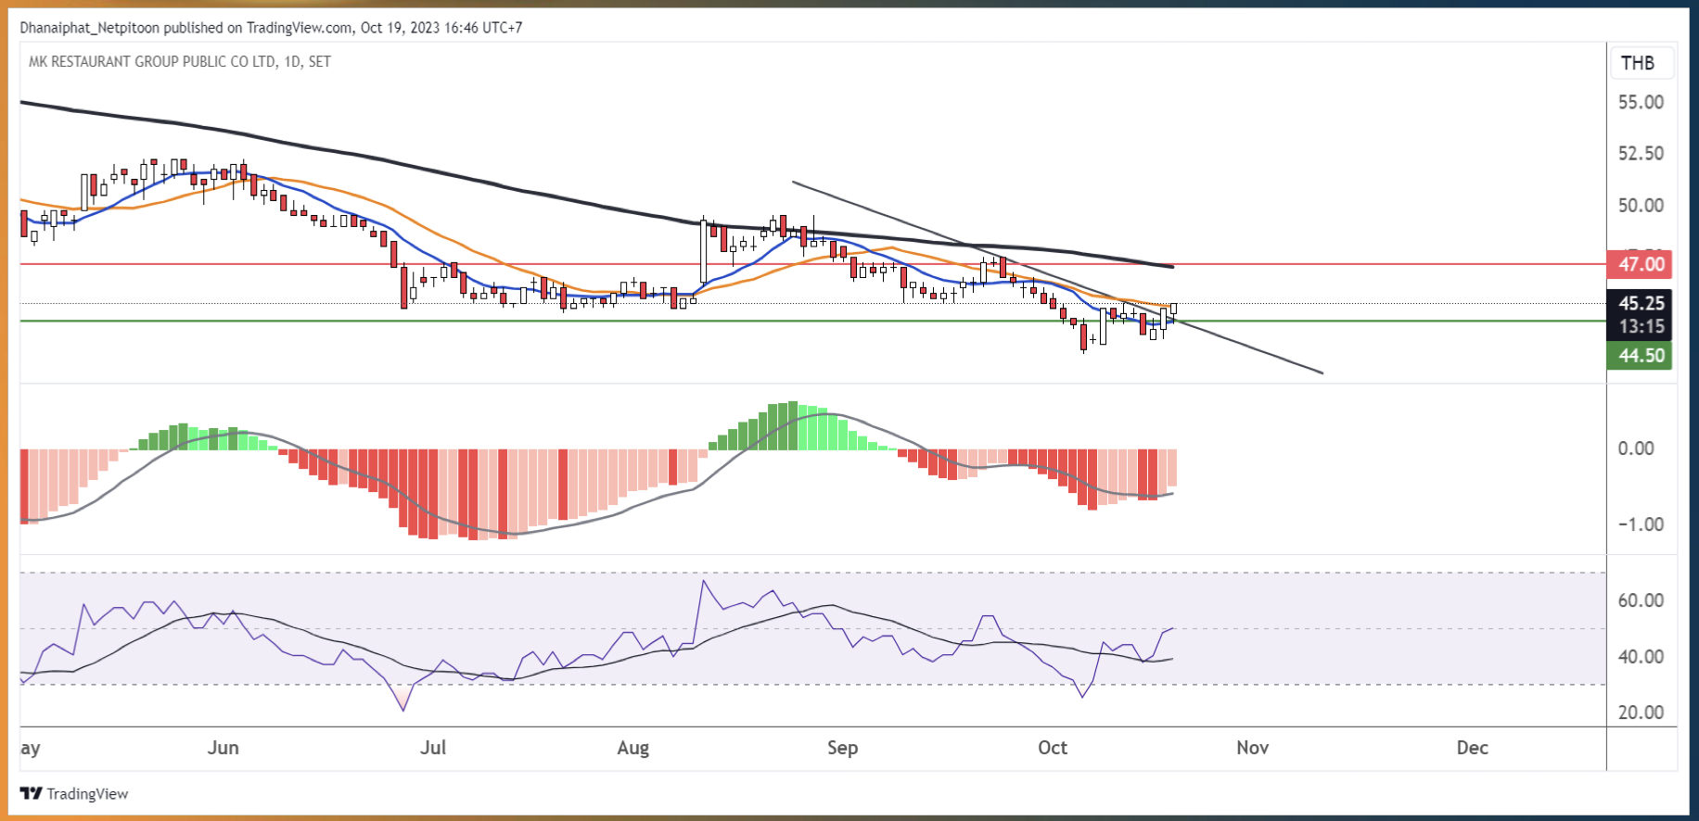Click the Aug label on time axis
Screen dimensions: 1699x821
tap(633, 748)
